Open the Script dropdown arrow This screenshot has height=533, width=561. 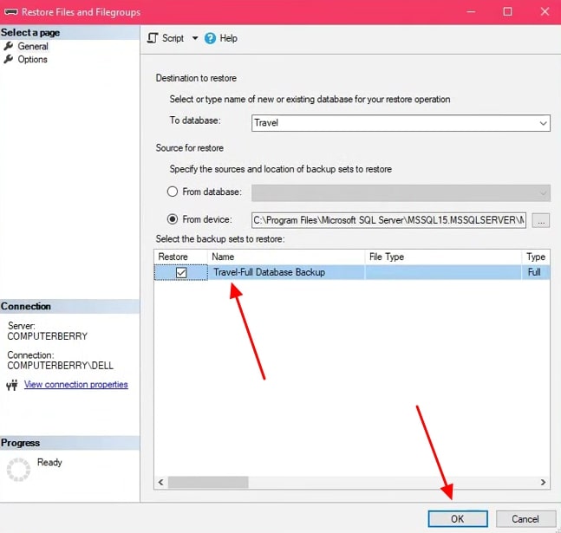click(195, 38)
